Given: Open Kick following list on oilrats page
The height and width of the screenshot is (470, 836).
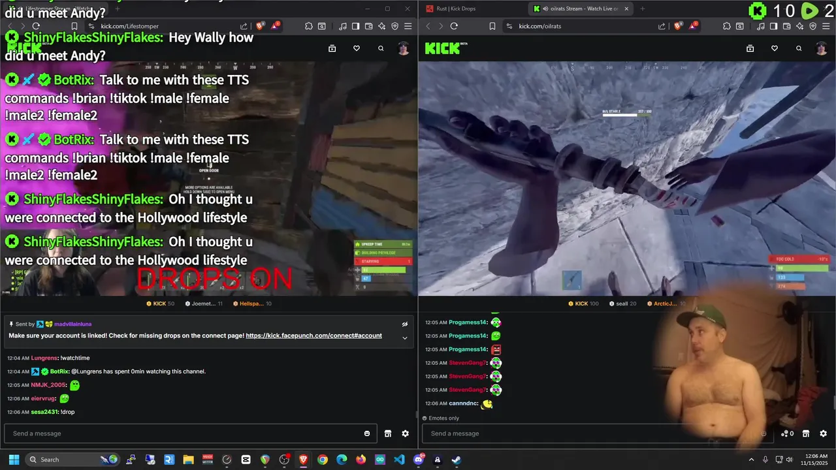Looking at the screenshot, I should pyautogui.click(x=750, y=48).
